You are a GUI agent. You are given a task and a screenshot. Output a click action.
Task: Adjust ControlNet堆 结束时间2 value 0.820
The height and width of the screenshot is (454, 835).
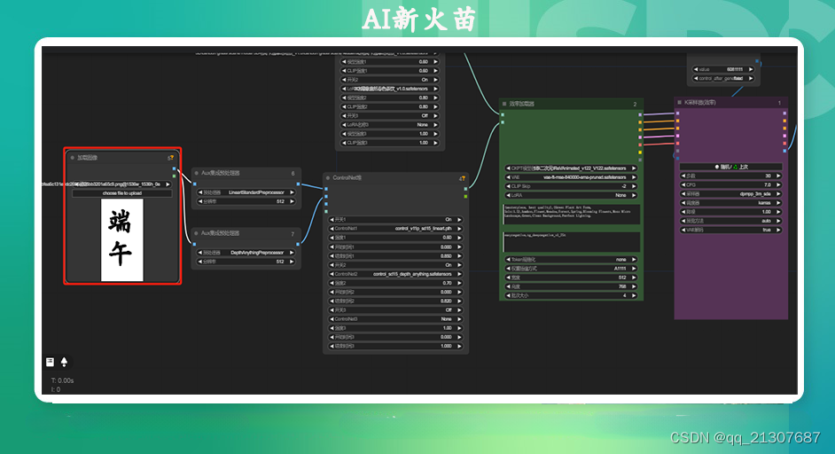click(x=395, y=301)
